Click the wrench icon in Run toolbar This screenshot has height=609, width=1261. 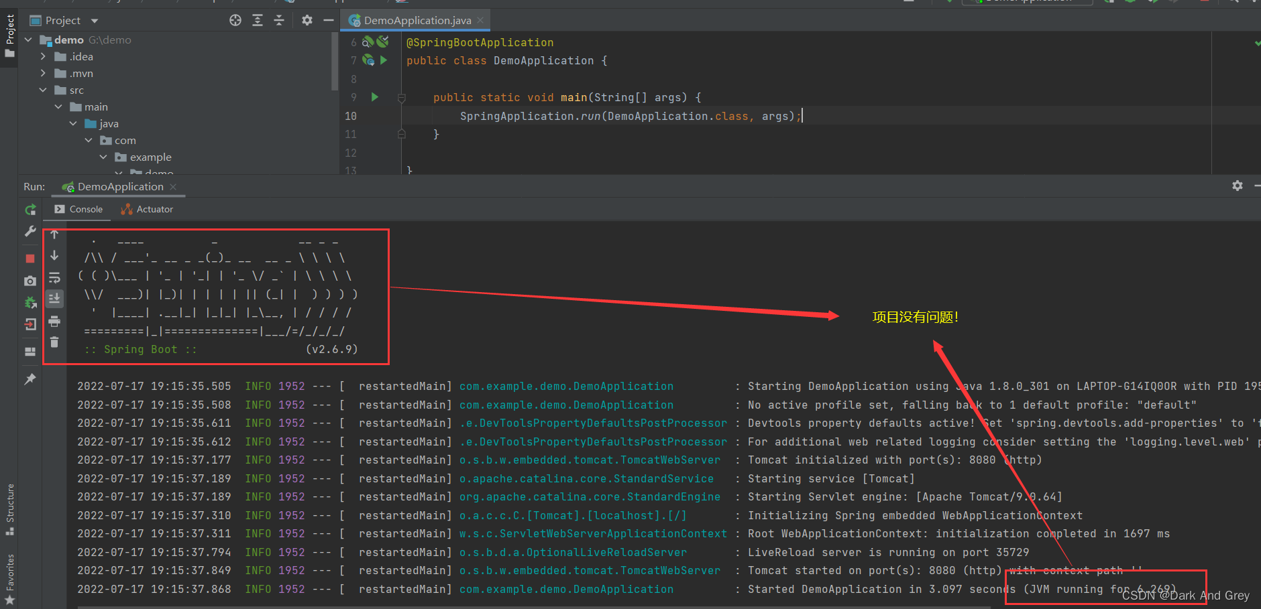click(x=30, y=231)
